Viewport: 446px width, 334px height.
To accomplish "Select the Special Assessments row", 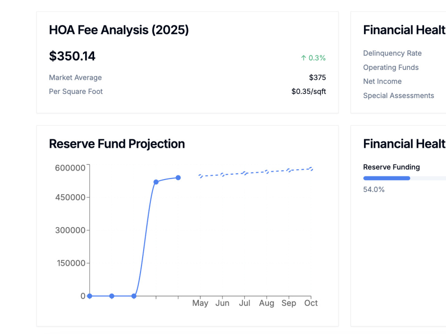I will tap(398, 95).
